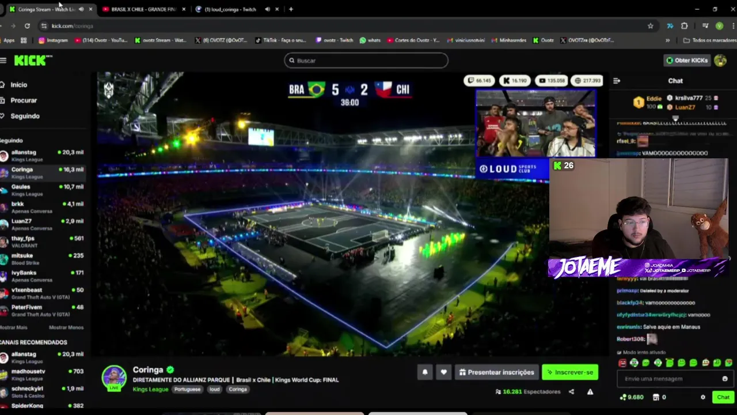Viewport: 737px width, 415px height.
Task: Open Seguindo in the sidebar
Action: click(25, 116)
